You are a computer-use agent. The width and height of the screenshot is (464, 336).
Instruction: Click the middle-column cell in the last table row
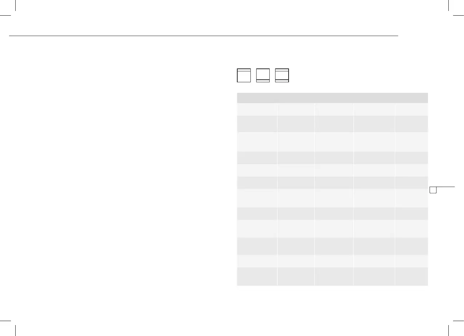tap(334, 277)
